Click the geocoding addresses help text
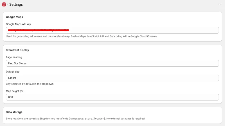Screen dimensions: 225x126 pyautogui.click(x=82, y=36)
